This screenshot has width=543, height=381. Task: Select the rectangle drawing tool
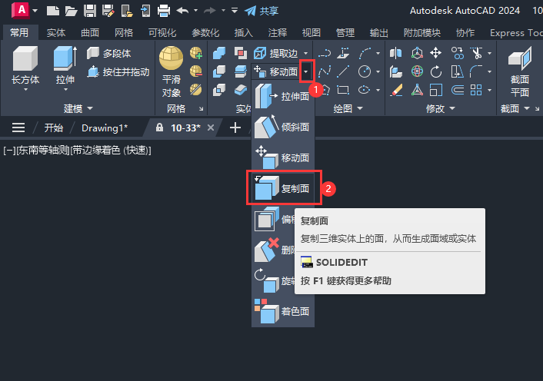click(343, 90)
